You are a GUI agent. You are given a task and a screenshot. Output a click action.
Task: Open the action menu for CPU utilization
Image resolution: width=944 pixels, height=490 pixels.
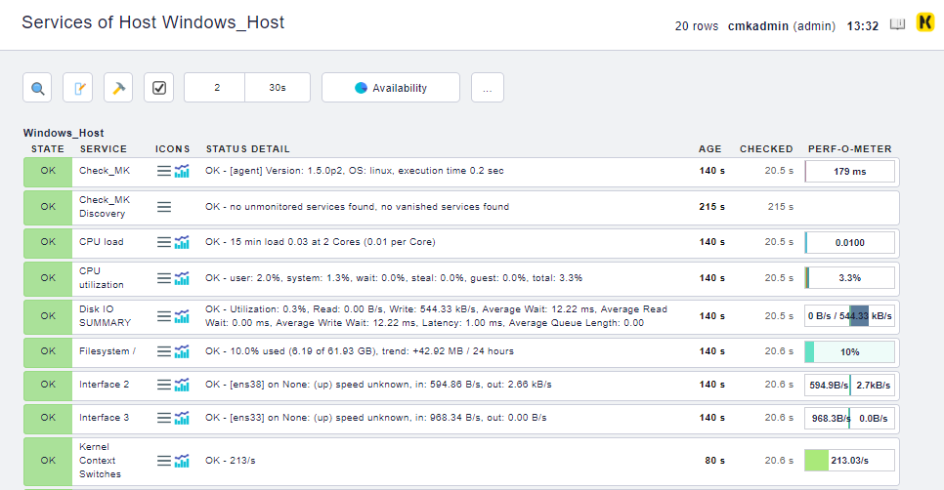click(164, 278)
